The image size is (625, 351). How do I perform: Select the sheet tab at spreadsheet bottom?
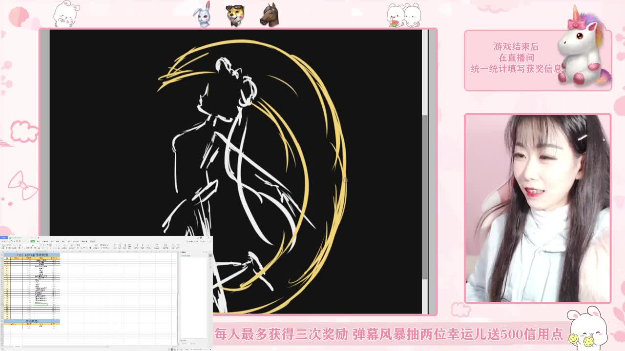click(x=17, y=347)
